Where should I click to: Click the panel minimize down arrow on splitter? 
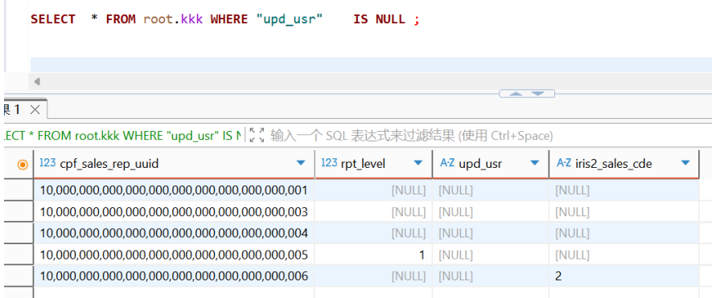[x=537, y=93]
